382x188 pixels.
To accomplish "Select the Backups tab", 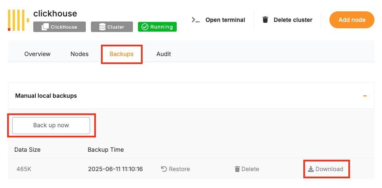I will pyautogui.click(x=122, y=54).
